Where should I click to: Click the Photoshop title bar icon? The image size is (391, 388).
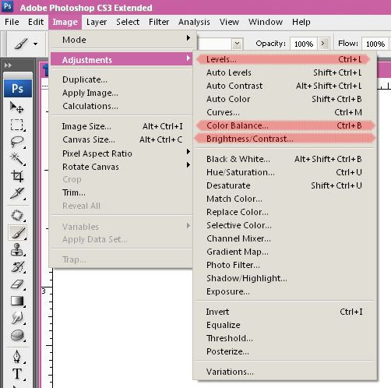click(7, 6)
